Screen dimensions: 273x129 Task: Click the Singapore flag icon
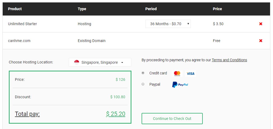tap(77, 62)
